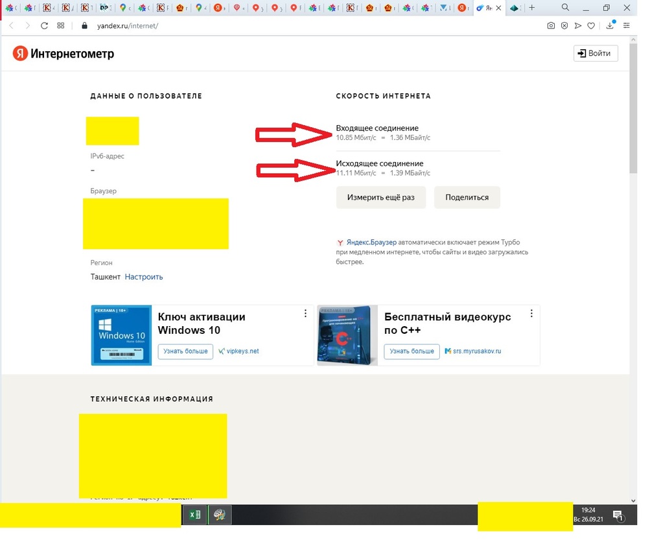Click the Поделиться button
This screenshot has height=542, width=648.
(467, 197)
